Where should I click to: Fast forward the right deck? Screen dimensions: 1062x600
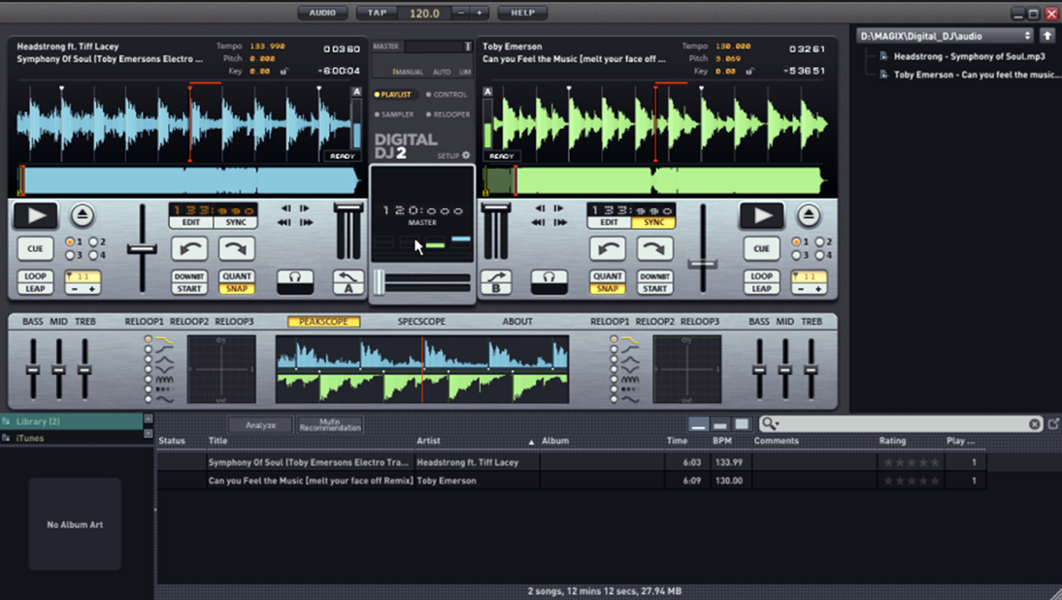click(560, 222)
